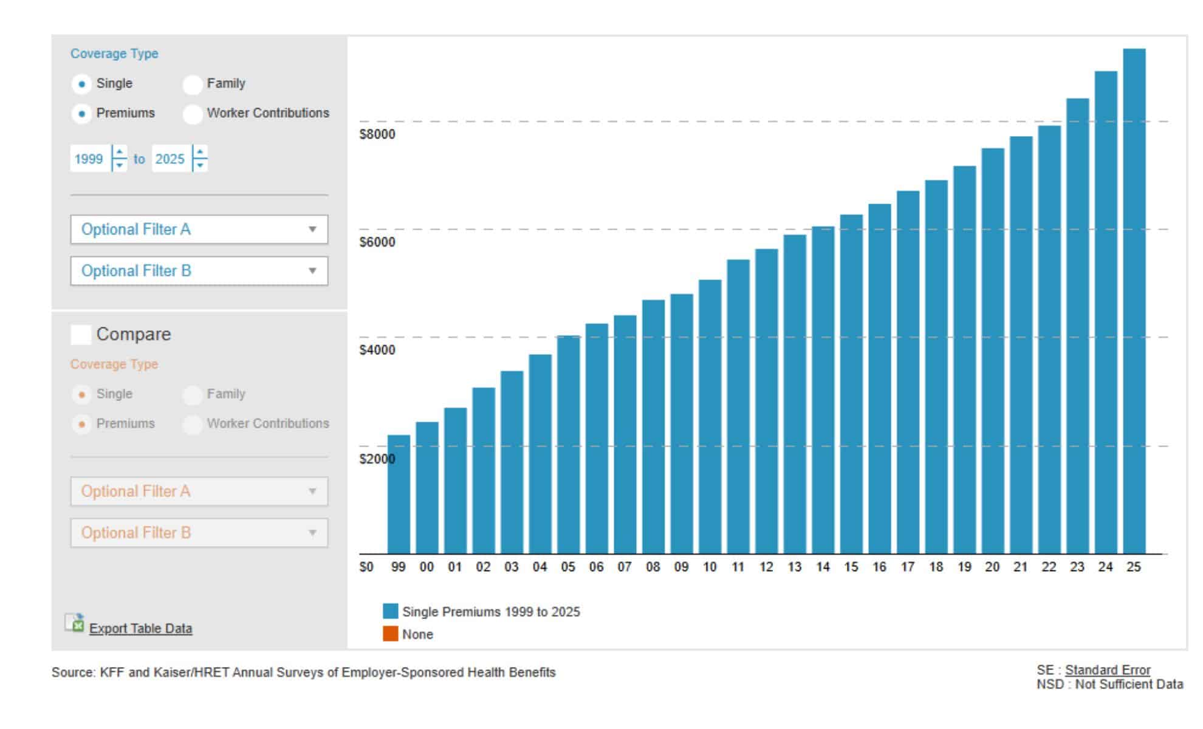Click the Excel export icon
The height and width of the screenshot is (729, 1203).
coord(75,623)
